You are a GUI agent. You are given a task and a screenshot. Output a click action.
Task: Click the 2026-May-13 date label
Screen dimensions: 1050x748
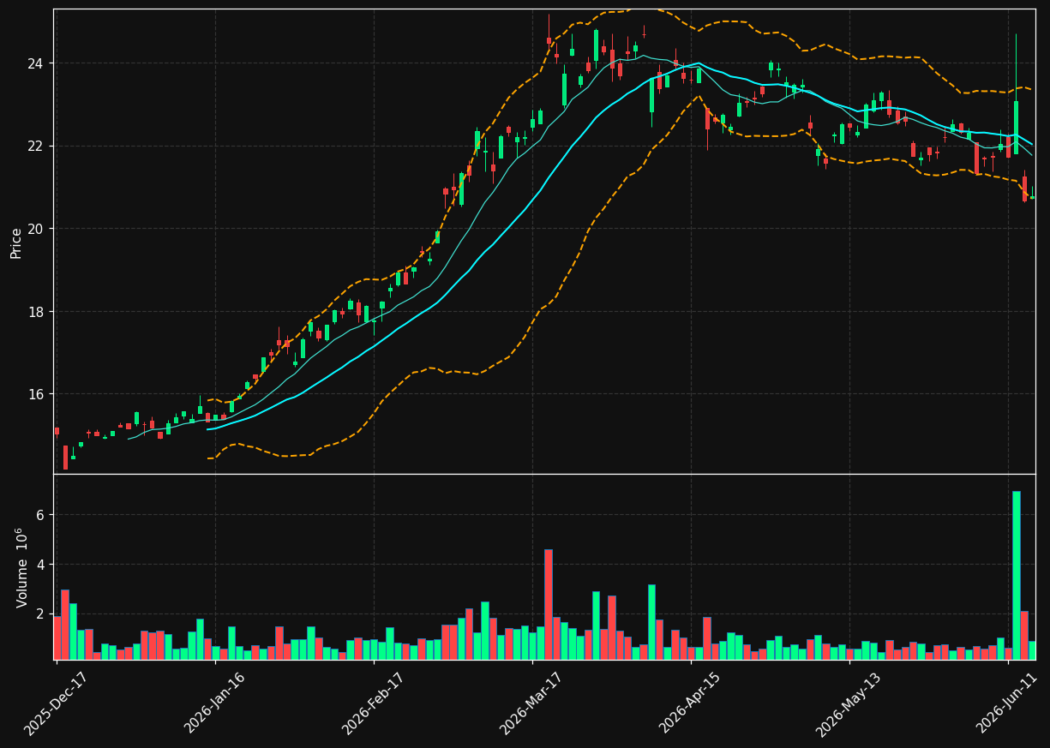click(848, 703)
